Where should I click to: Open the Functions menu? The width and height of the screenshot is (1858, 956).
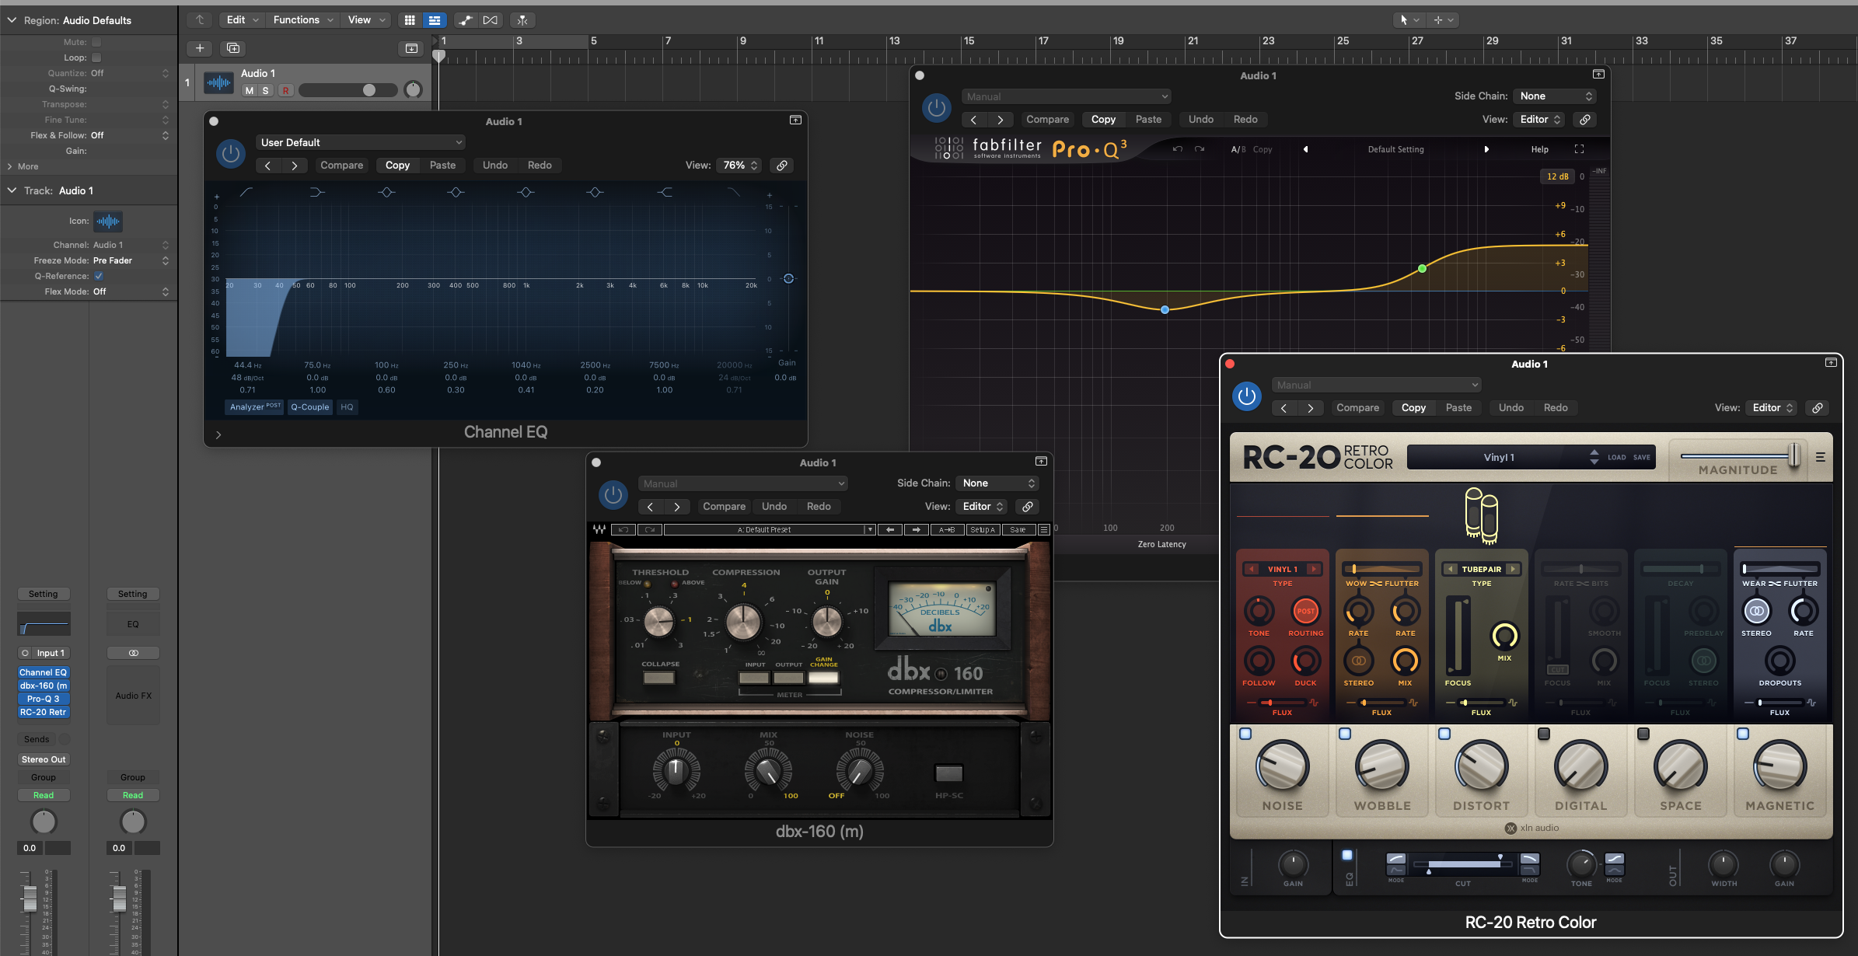(x=303, y=20)
